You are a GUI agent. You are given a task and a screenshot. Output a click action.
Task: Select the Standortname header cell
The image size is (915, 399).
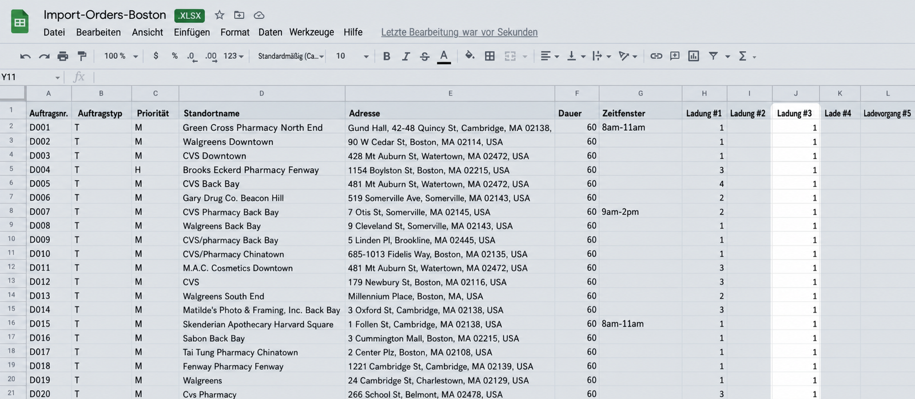(262, 113)
